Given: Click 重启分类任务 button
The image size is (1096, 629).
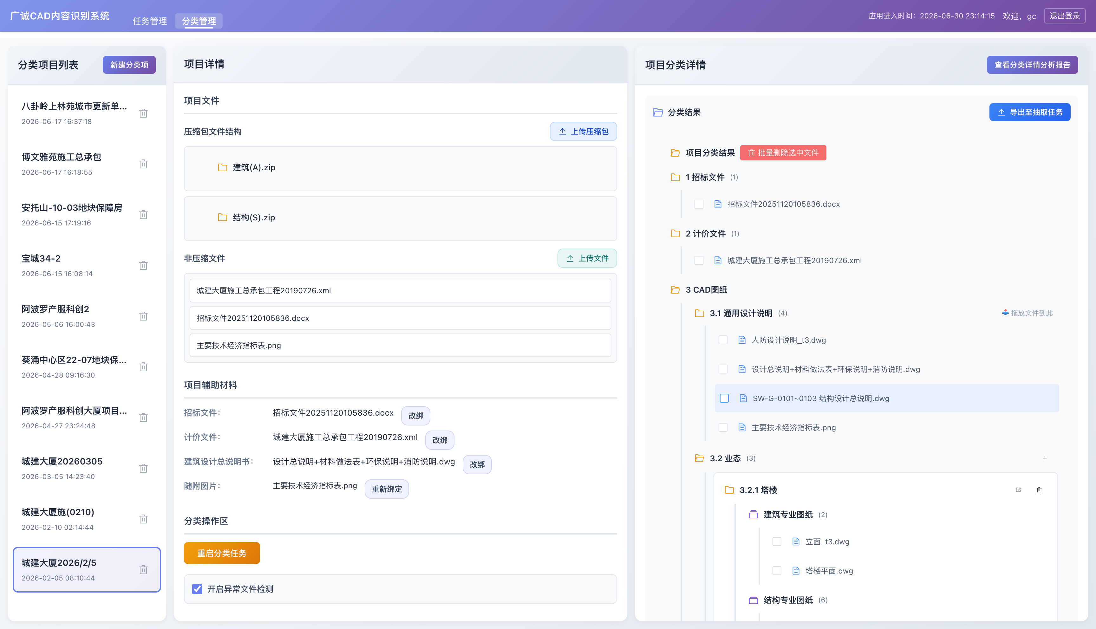Looking at the screenshot, I should 222,554.
